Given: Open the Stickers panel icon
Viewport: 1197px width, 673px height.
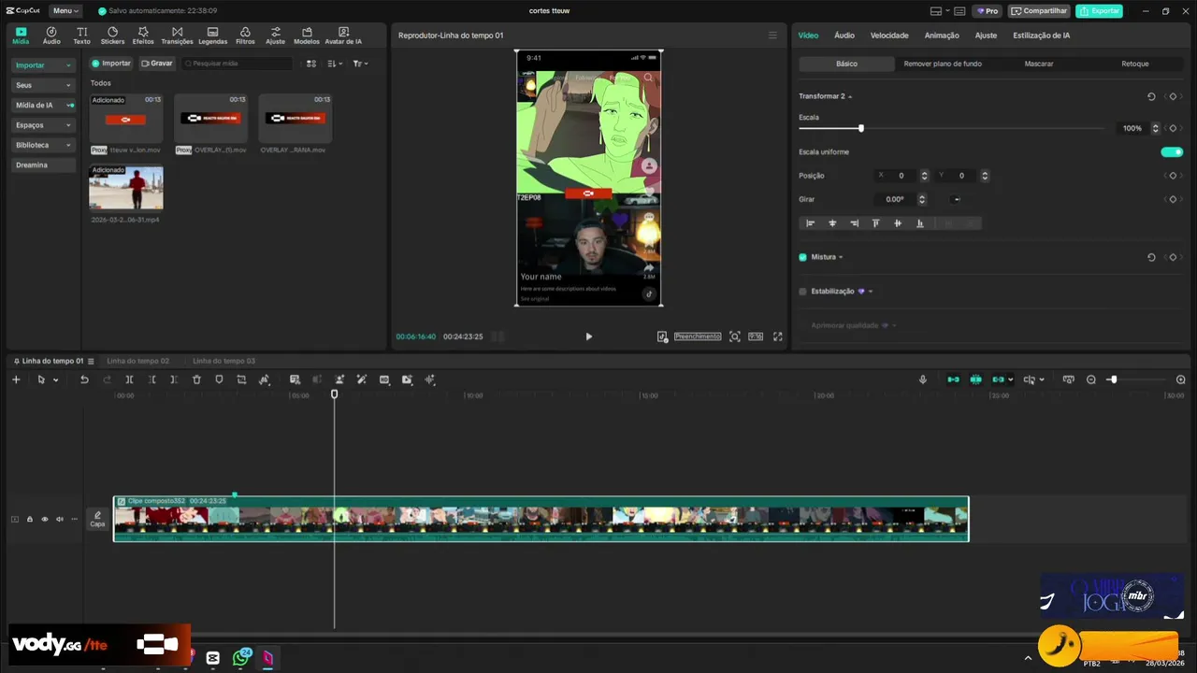Looking at the screenshot, I should [112, 36].
